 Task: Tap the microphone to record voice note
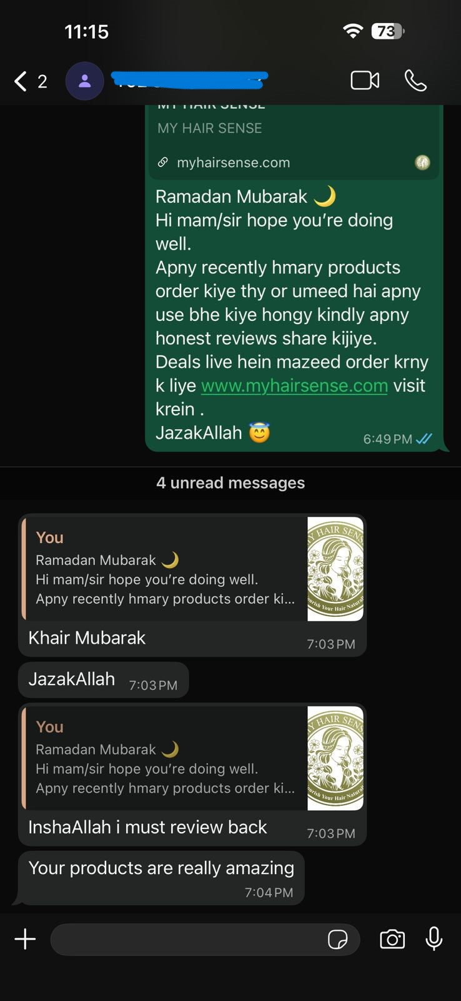[x=434, y=939]
